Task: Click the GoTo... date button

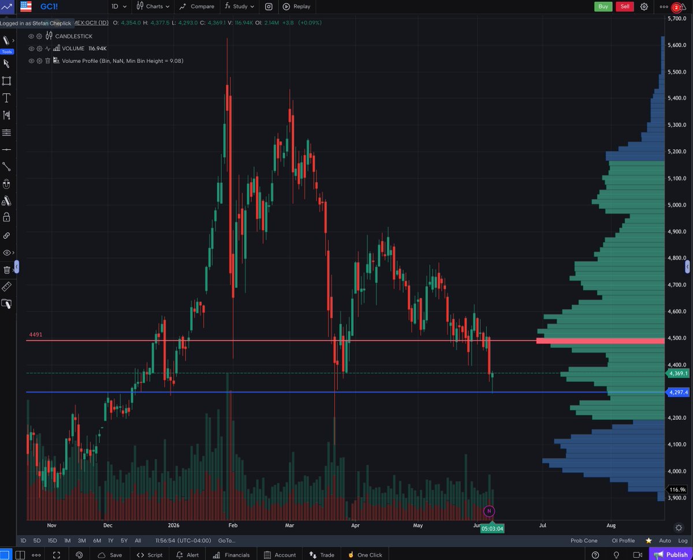Action: [227, 540]
